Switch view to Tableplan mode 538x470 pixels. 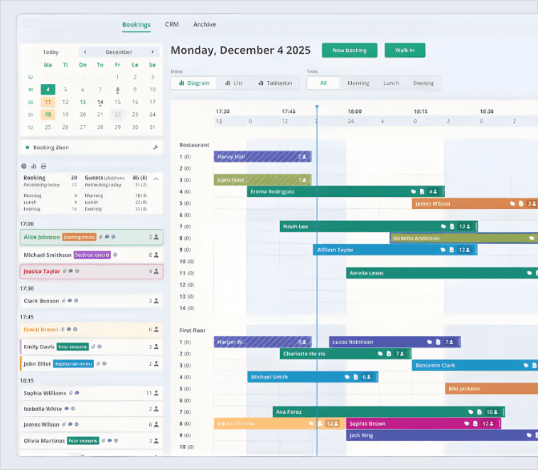point(275,83)
